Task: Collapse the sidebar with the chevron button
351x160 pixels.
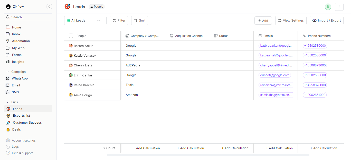Action: 49,7
